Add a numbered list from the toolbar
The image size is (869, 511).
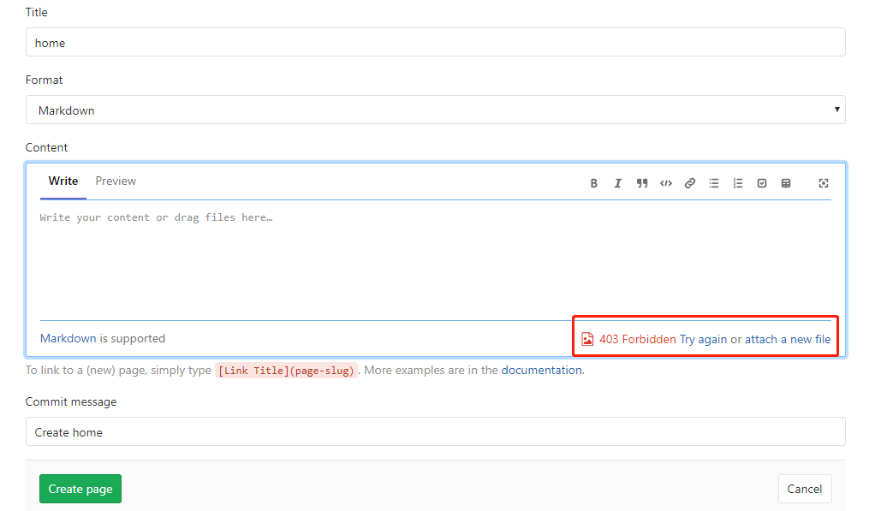tap(738, 183)
